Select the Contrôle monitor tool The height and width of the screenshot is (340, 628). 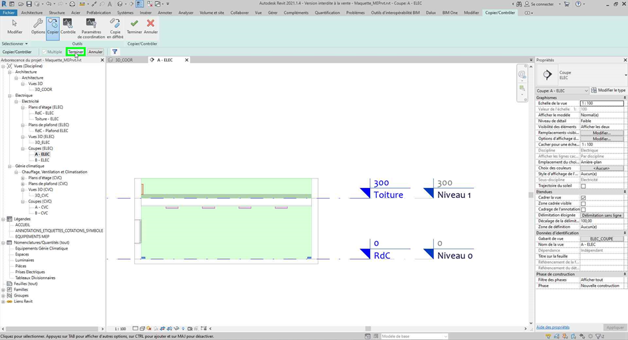point(68,26)
